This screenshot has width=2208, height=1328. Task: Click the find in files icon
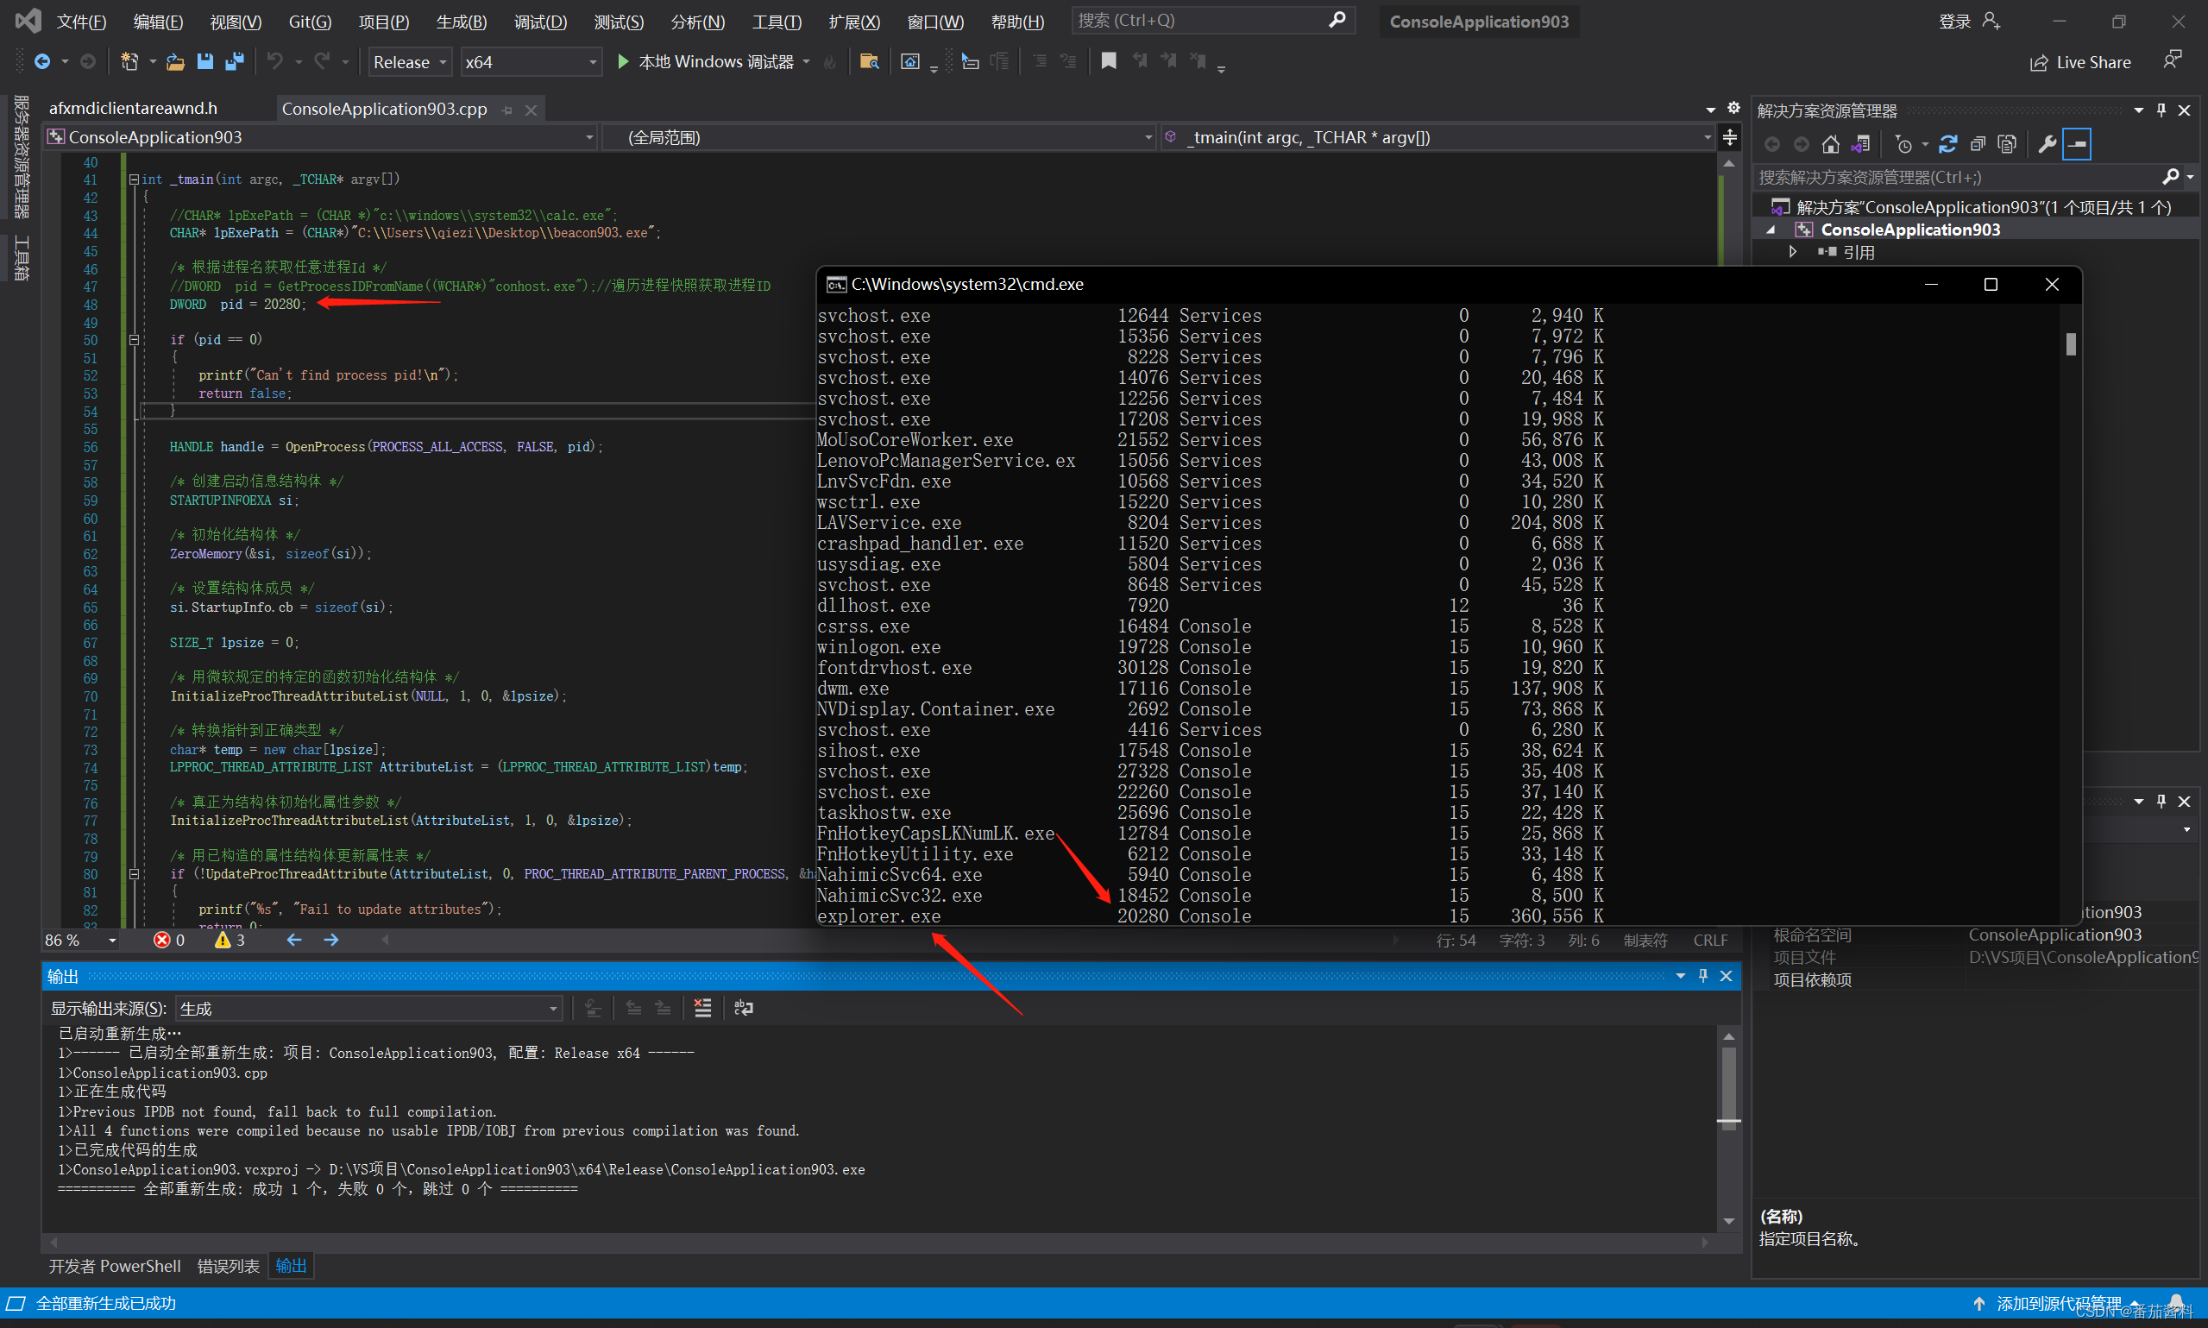tap(868, 62)
